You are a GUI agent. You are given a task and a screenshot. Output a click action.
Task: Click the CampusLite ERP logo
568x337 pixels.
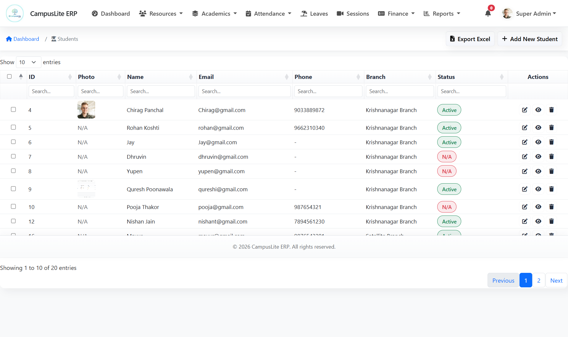[x=15, y=13]
